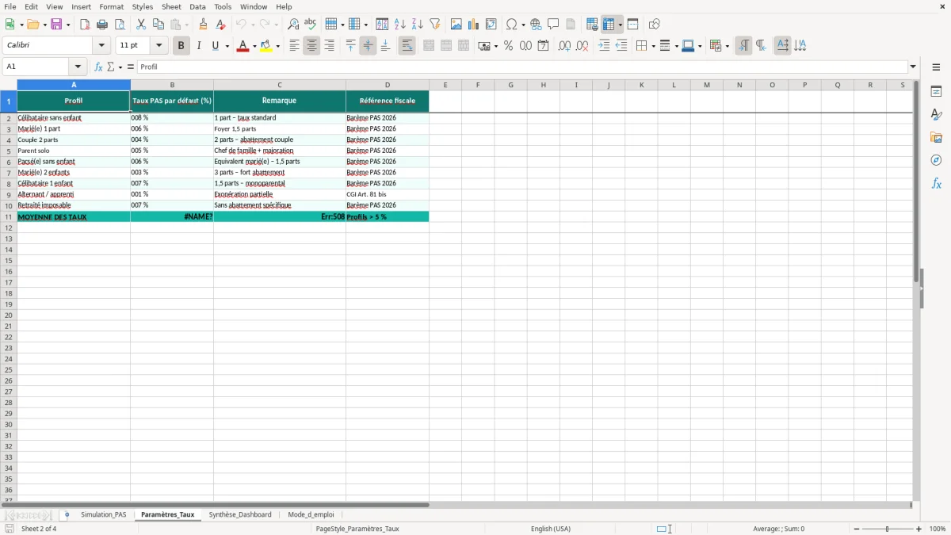951x535 pixels.
Task: Toggle Wrap Text button
Action: 407,46
